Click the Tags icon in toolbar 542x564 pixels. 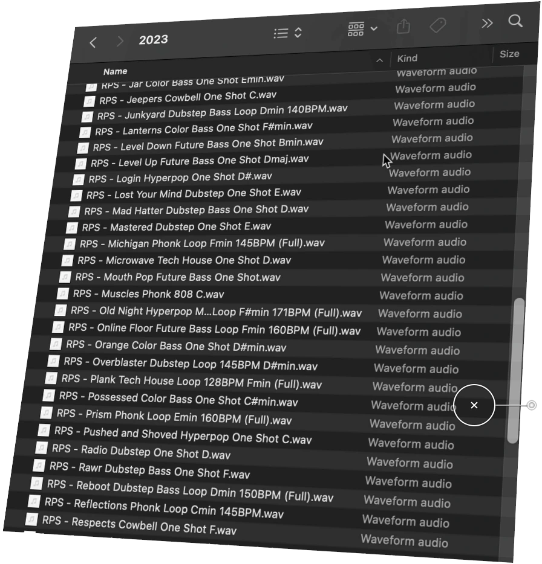pos(437,25)
